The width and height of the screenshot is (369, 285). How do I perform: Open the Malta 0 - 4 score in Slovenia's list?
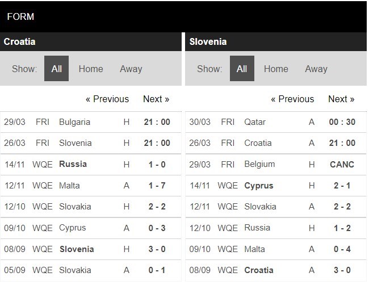pos(342,249)
